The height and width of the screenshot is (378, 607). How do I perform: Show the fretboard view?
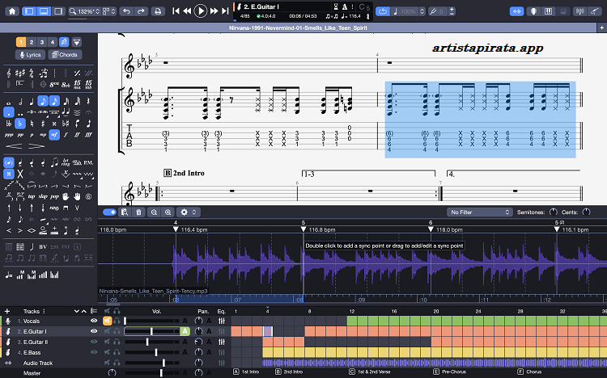(533, 11)
